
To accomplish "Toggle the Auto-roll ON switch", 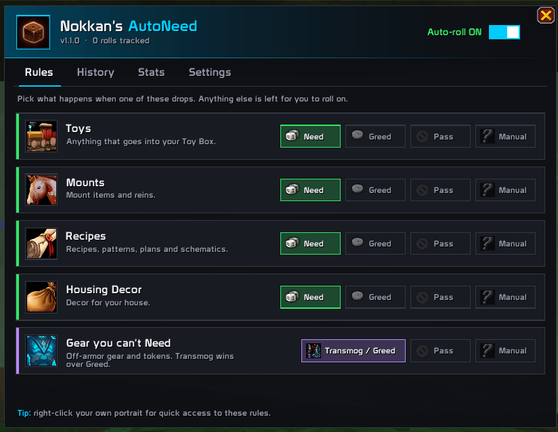I will tap(505, 32).
